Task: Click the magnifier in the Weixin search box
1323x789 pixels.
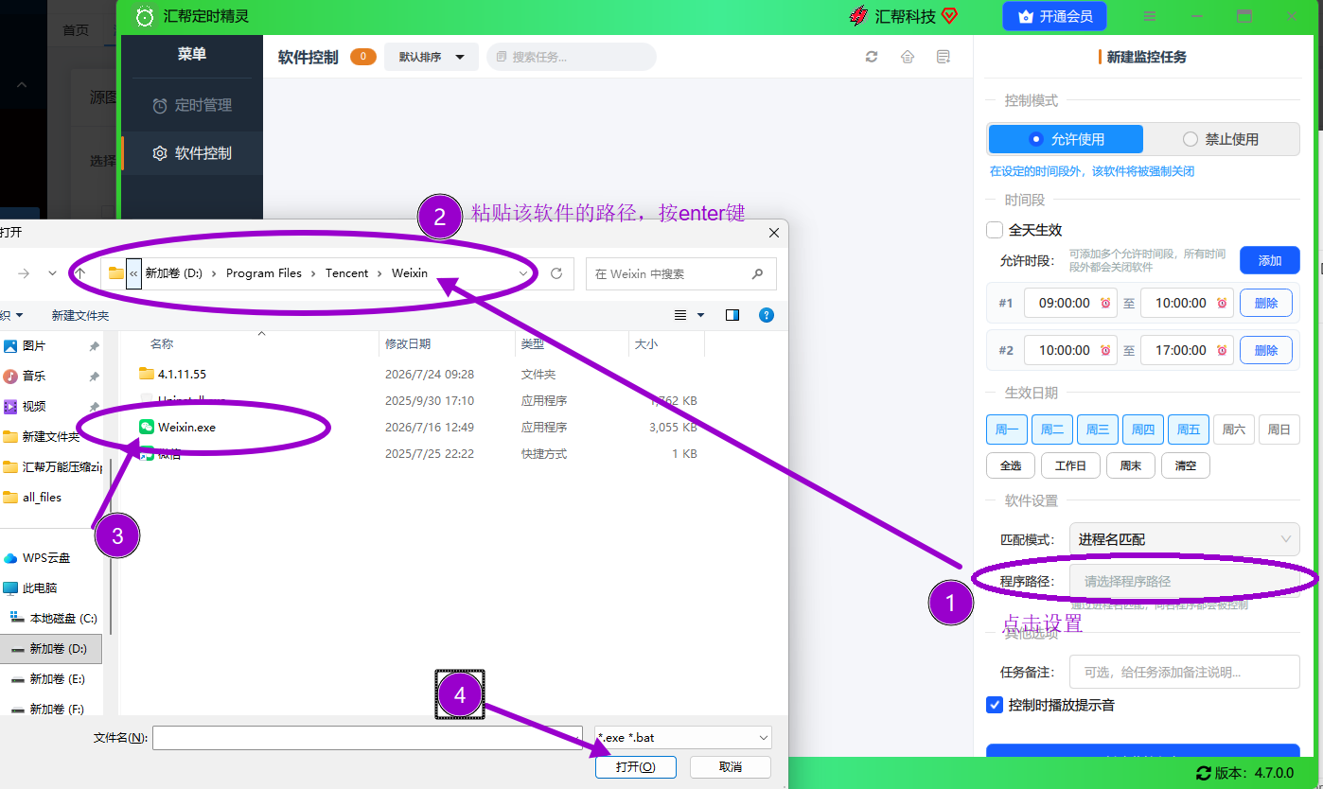Action: point(757,273)
